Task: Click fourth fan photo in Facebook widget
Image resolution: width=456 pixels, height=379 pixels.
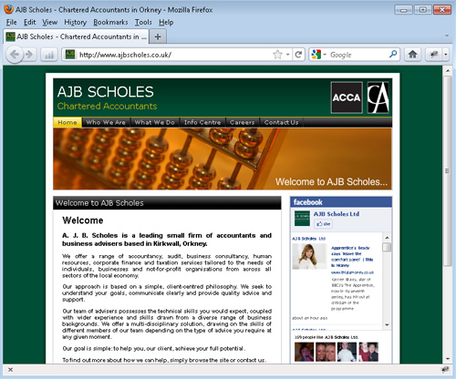Action: click(368, 352)
